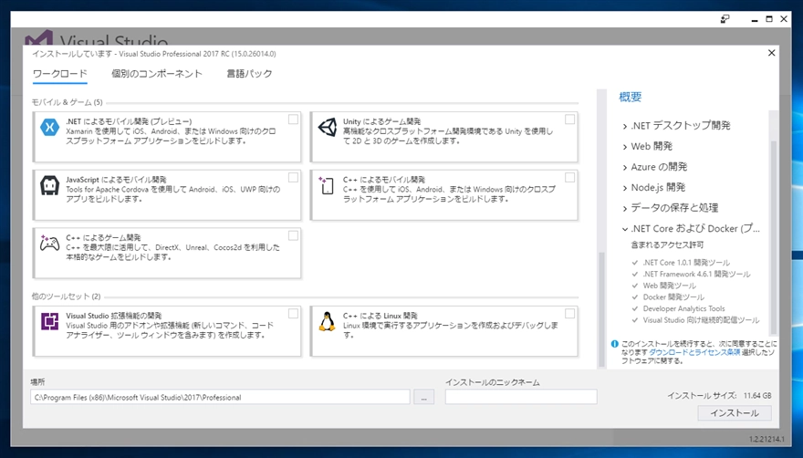Click the C++ mobile development phone icon
Screen dimensions: 803x458
coord(327,185)
